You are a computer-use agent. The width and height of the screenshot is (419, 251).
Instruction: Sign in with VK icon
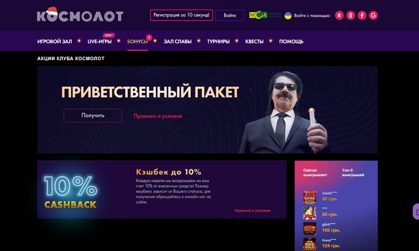[339, 15]
